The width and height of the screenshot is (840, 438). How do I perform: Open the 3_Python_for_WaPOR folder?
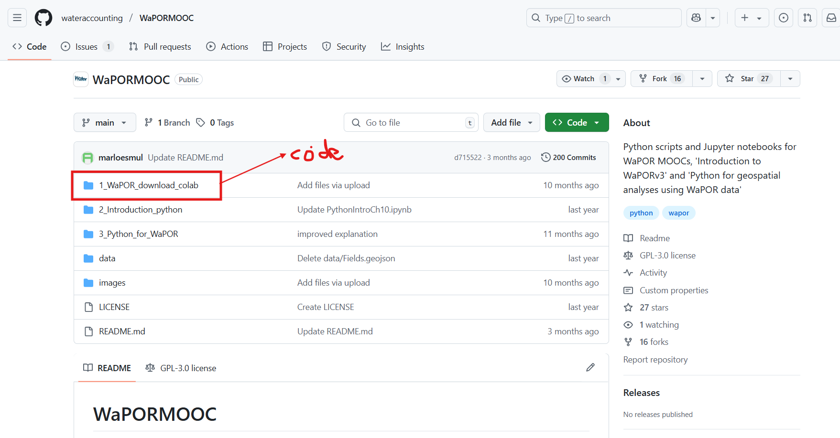(x=139, y=234)
